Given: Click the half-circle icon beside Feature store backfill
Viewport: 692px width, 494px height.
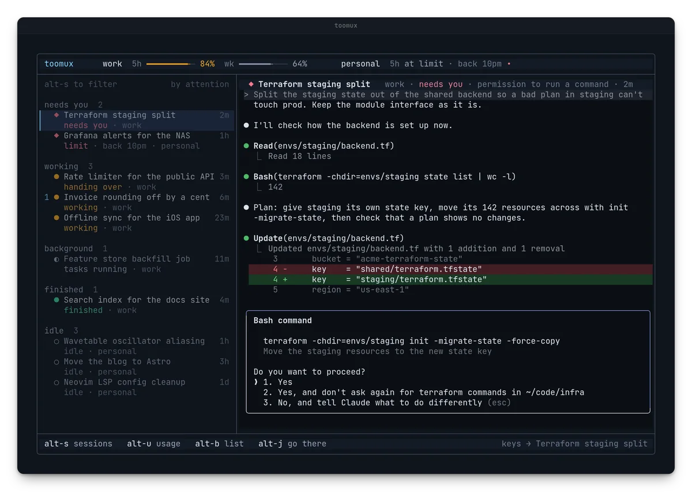Looking at the screenshot, I should click(57, 259).
